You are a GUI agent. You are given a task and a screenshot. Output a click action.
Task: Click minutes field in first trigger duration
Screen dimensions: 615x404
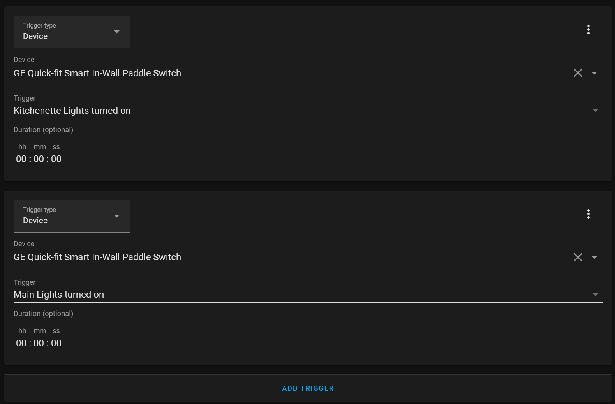tap(39, 159)
